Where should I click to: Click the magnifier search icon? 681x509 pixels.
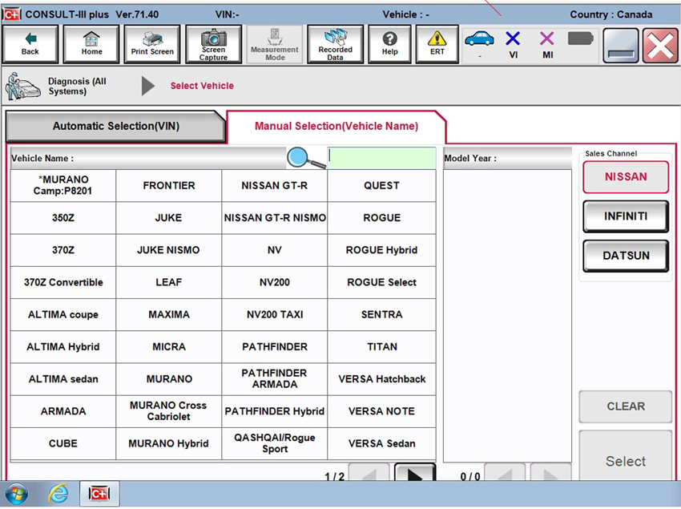tap(306, 158)
